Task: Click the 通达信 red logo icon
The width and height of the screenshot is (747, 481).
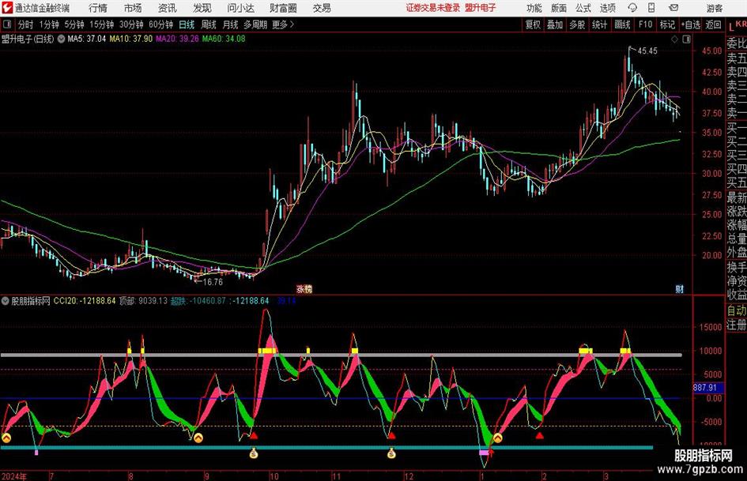Action: point(6,8)
